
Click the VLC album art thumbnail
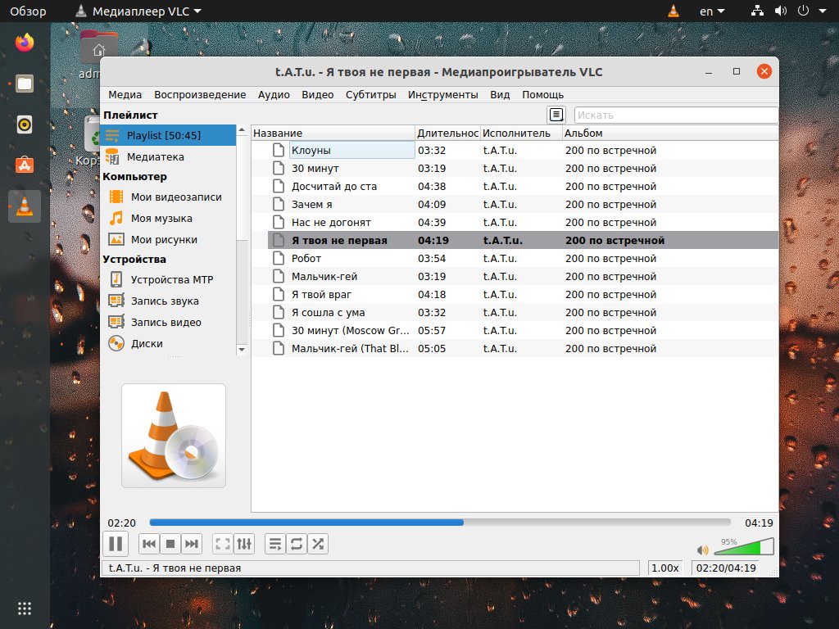point(174,436)
